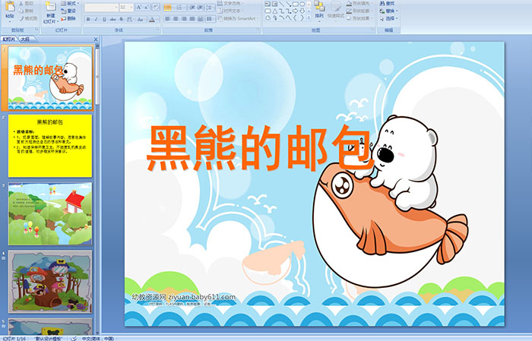The height and width of the screenshot is (341, 532).
Task: Pick the triangle shape in gallery
Action: pos(274,11)
